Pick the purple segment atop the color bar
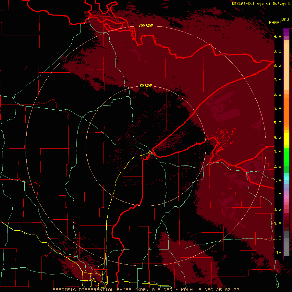The width and height of the screenshot is (292, 292). coord(286,32)
